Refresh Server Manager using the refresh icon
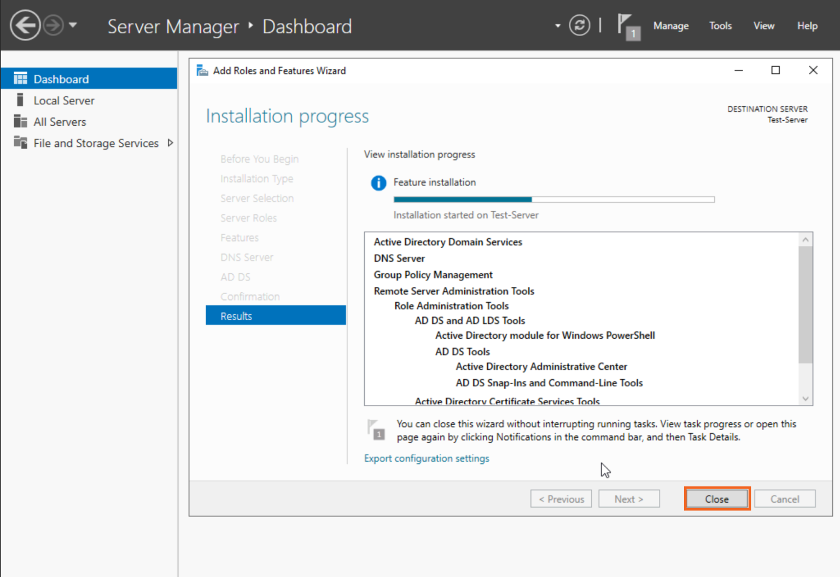The image size is (840, 577). tap(579, 25)
